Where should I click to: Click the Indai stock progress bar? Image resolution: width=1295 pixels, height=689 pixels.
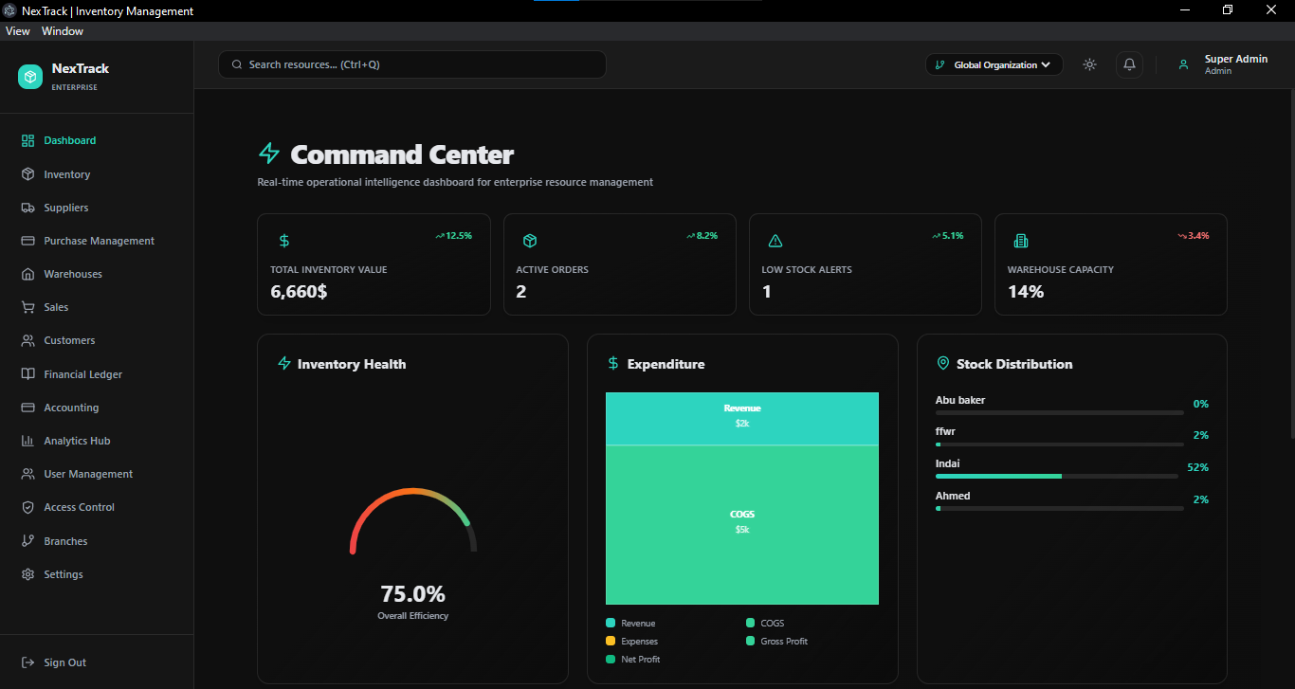pos(1059,476)
